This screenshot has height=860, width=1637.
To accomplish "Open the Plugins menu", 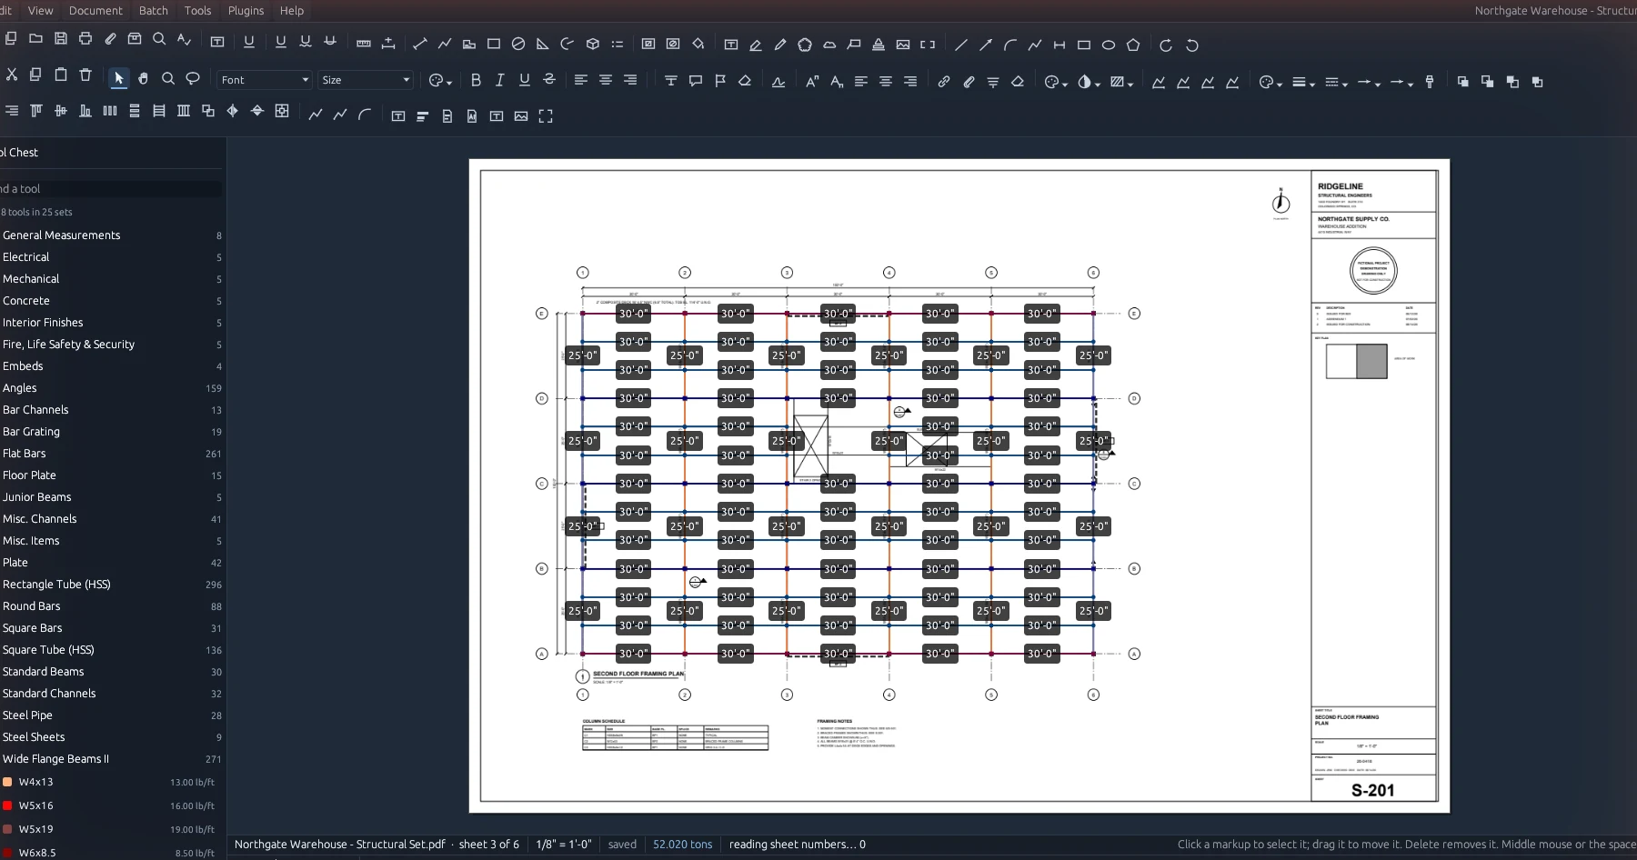I will click(x=246, y=11).
